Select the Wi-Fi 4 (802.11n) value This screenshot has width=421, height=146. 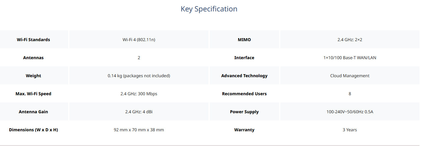[x=139, y=40]
